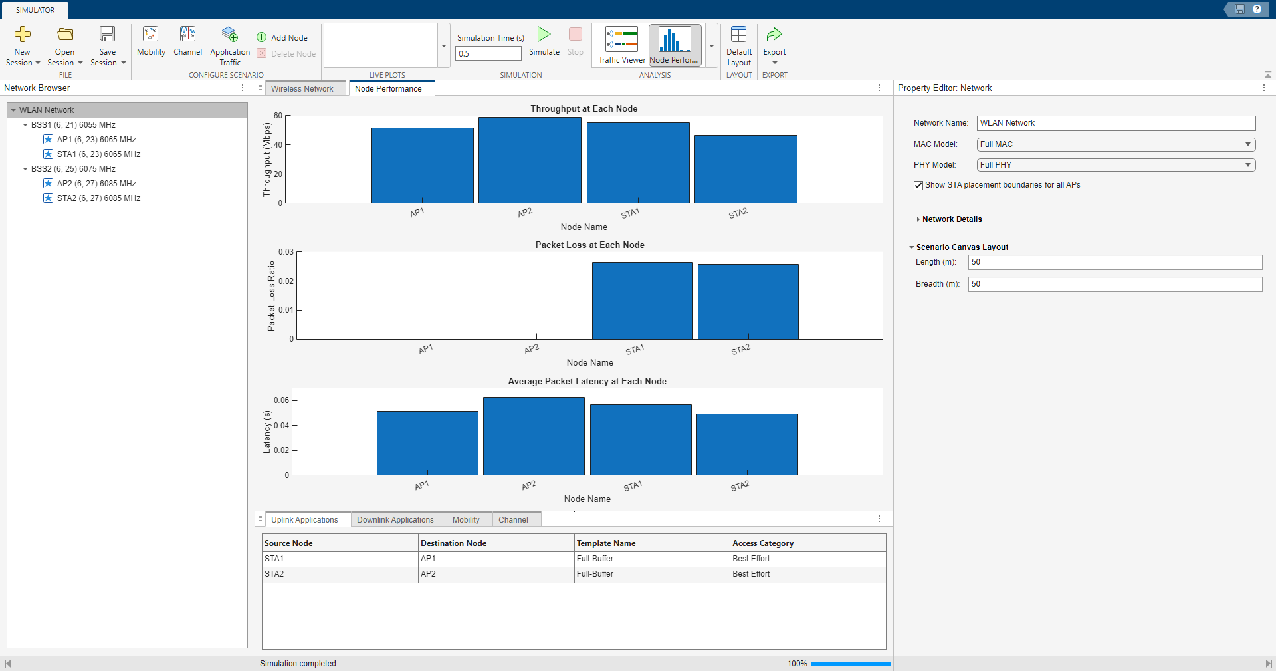Open the PHY Model dropdown
Viewport: 1276px width, 671px height.
pos(1249,165)
